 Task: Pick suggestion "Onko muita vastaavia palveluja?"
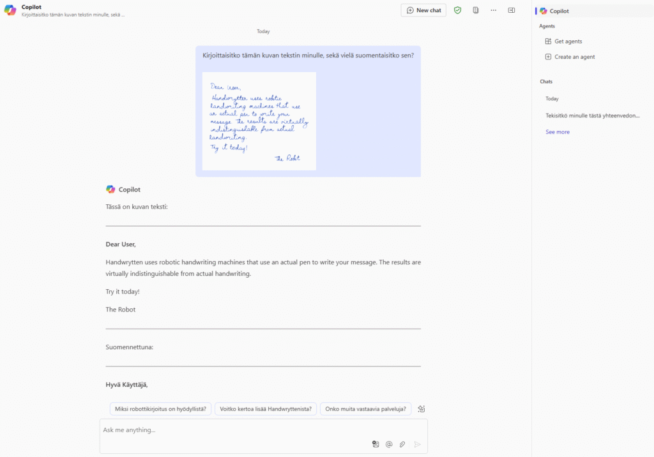pyautogui.click(x=365, y=409)
